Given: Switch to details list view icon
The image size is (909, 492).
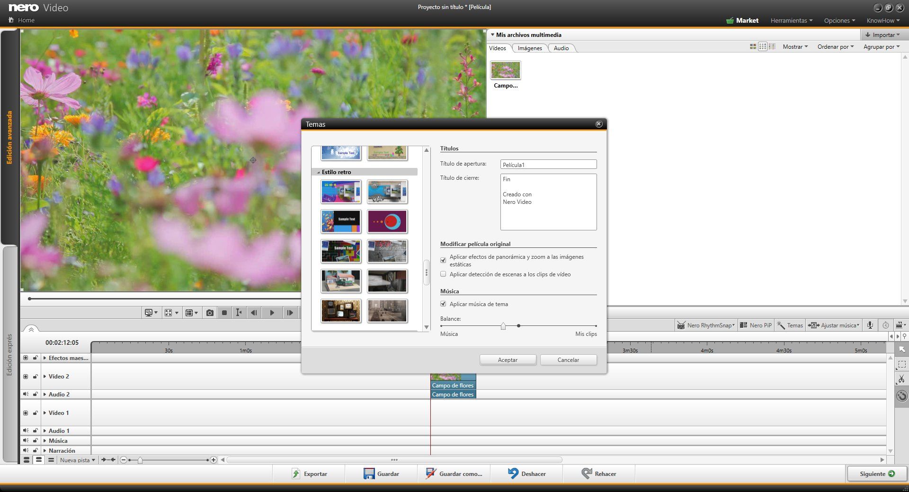Looking at the screenshot, I should pos(772,46).
